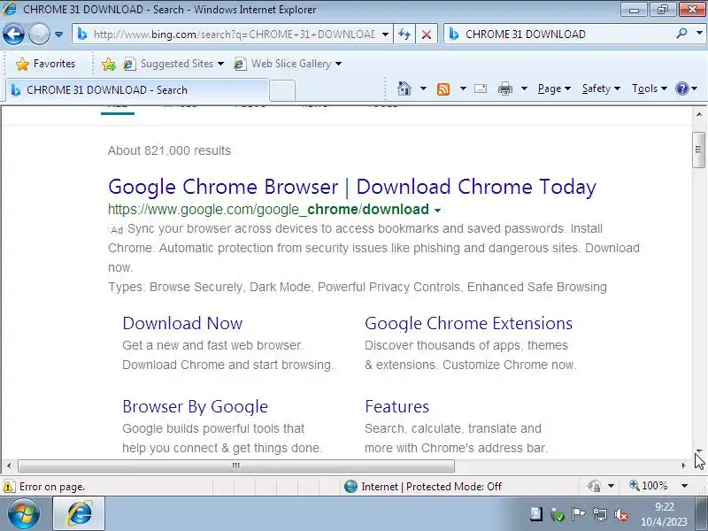Click the tray keyboard/language icon
The width and height of the screenshot is (708, 531).
(536, 514)
